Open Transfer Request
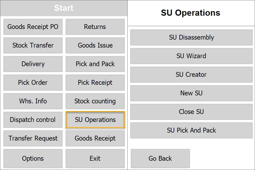255x170 pixels. click(33, 138)
